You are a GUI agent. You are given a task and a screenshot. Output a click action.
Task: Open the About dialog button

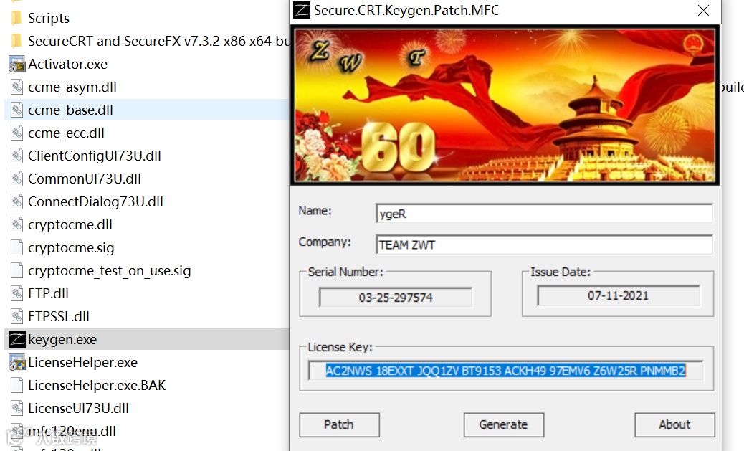tap(674, 424)
